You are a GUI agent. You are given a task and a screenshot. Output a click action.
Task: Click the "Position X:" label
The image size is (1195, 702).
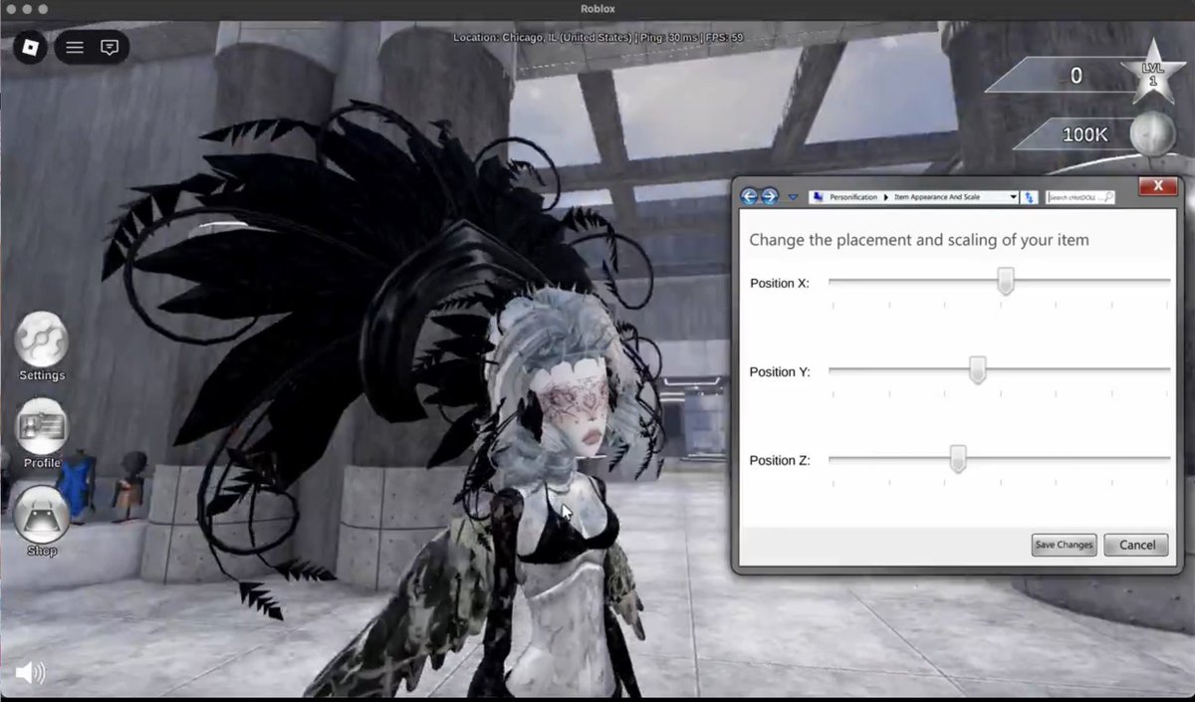tap(779, 283)
